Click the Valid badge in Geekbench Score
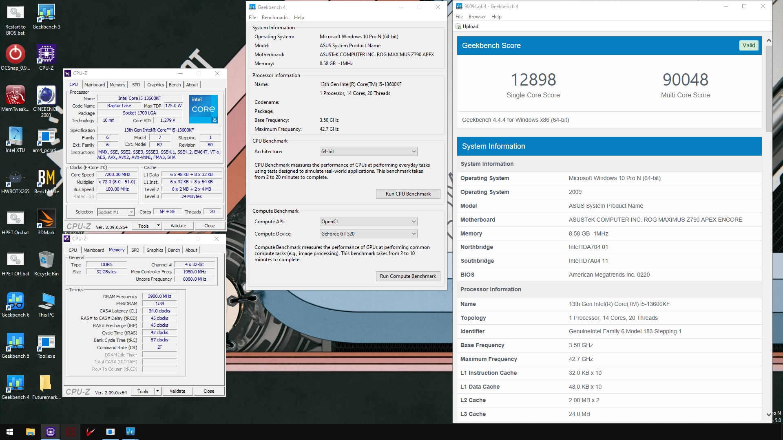The height and width of the screenshot is (440, 783). (749, 45)
